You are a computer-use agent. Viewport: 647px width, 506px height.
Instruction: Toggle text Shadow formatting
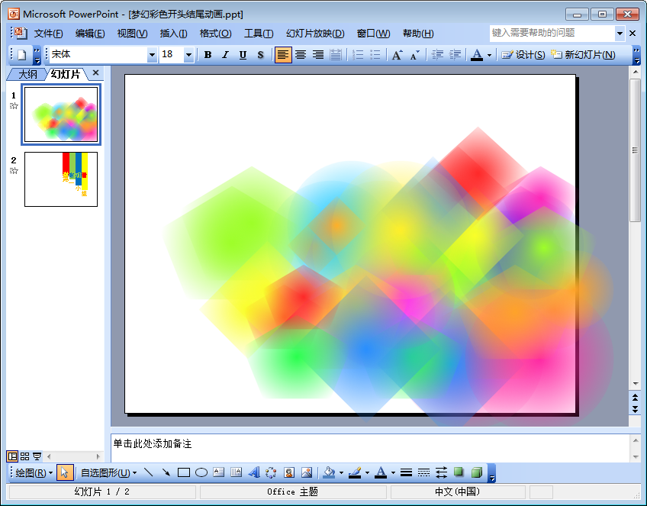(x=260, y=54)
